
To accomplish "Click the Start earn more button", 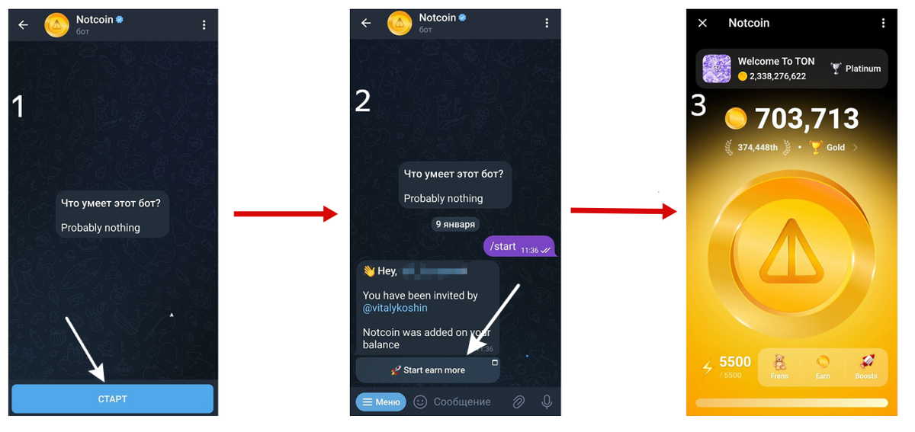I will tap(428, 370).
